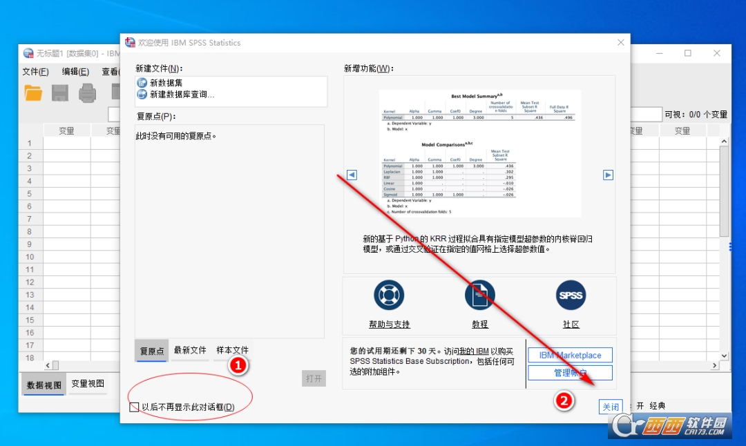This screenshot has height=446, width=746.
Task: Select row header 10 in data grid
Action: pos(30,257)
